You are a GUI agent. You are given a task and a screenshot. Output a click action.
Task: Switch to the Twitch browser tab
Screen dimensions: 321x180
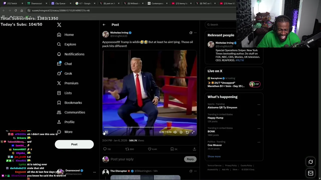click(12, 3)
